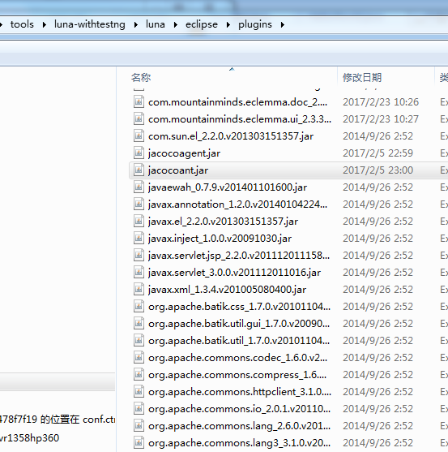This screenshot has height=452, width=448.
Task: Click the date 2017/2/23 10:26
Action: (381, 101)
